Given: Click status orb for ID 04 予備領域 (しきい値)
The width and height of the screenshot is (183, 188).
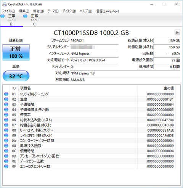Looking at the screenshot, I should [6, 109].
